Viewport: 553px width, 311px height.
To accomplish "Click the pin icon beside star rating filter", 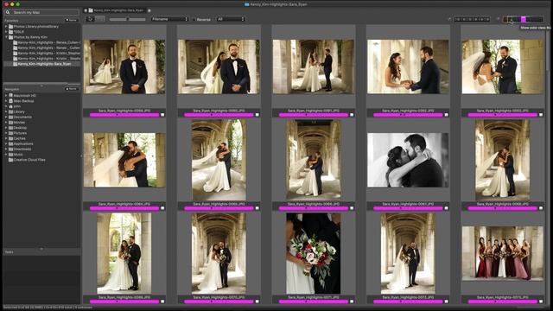I will pos(449,19).
